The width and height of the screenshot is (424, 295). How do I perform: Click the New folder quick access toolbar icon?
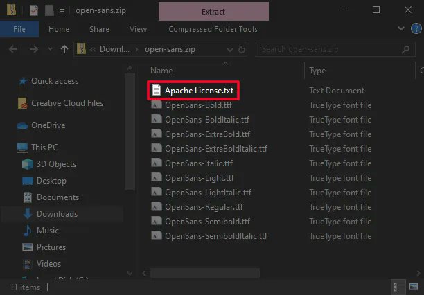click(49, 10)
